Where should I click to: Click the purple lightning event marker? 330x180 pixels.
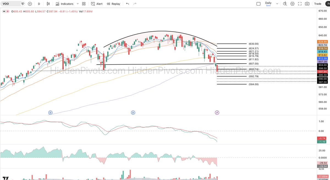[x=217, y=113]
